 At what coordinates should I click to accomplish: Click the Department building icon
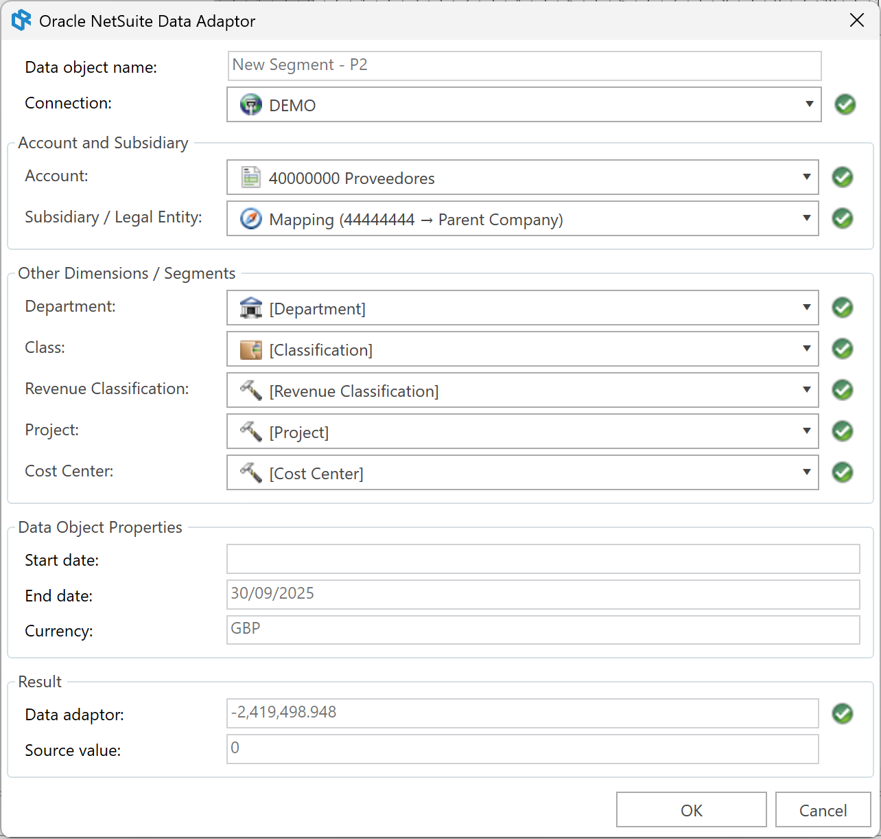pos(251,308)
